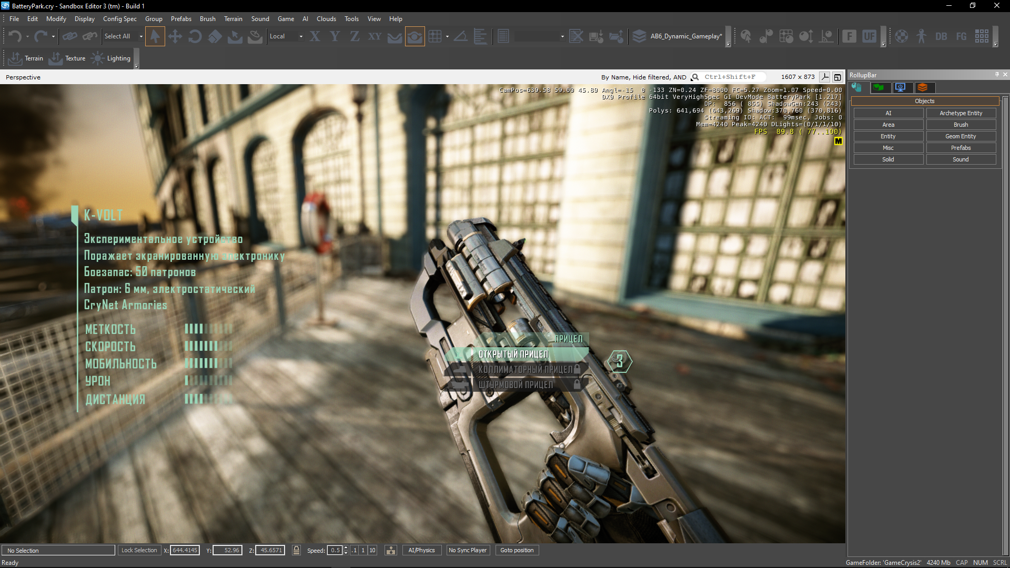Open the Local coordinate system dropdown

[x=301, y=36]
